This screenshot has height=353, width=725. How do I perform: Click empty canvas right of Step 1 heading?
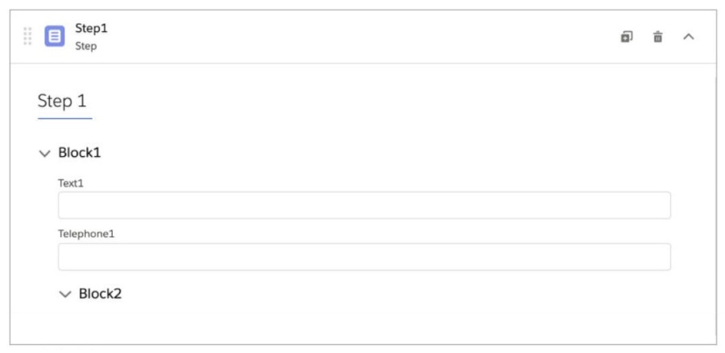[x=402, y=101]
